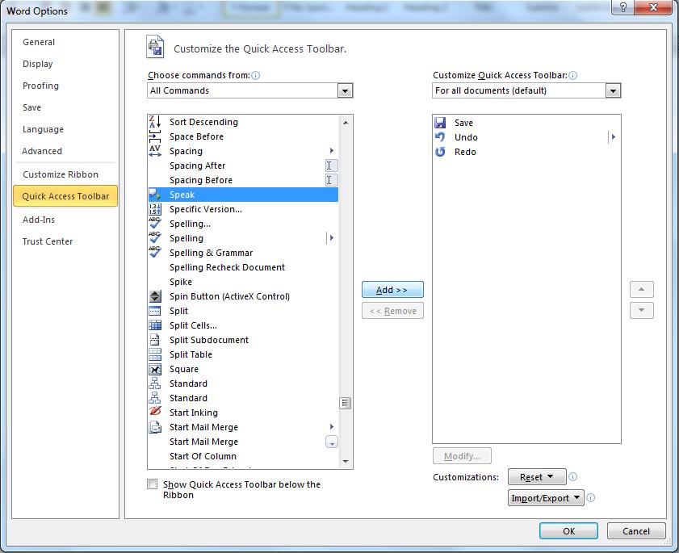Click the Speak command icon
Viewport: 679px width, 553px height.
[154, 195]
